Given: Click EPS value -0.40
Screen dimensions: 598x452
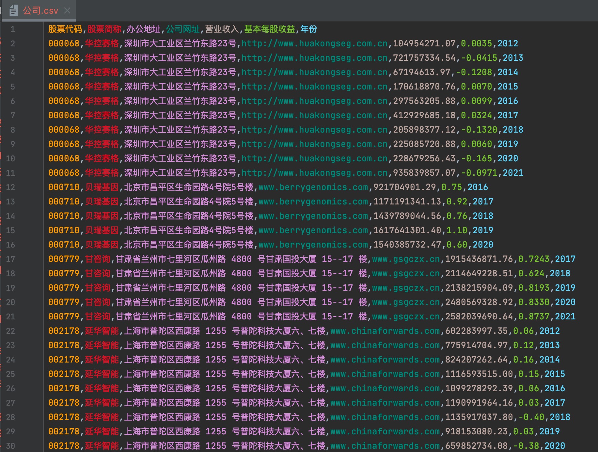Looking at the screenshot, I should pos(531,417).
